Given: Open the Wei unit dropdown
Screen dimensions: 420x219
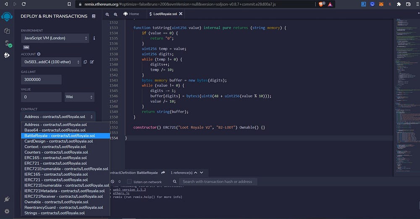Looking at the screenshot, I should click(79, 97).
